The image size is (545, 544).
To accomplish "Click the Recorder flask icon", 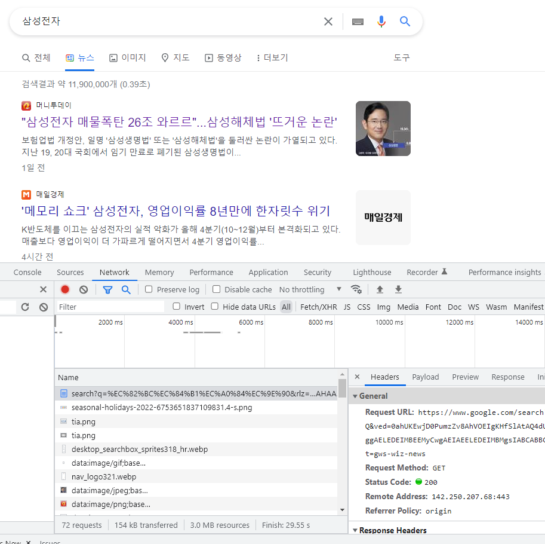I will (444, 272).
